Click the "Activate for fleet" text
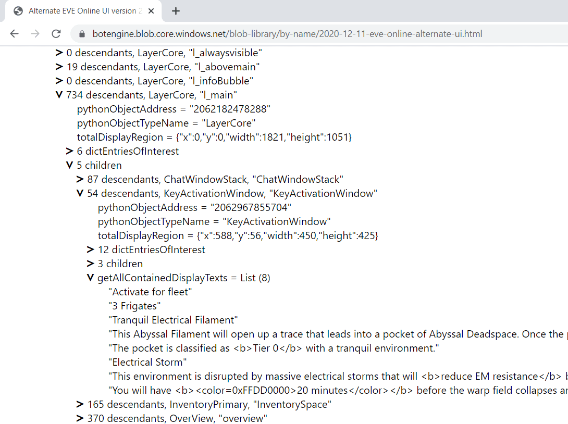 point(150,292)
